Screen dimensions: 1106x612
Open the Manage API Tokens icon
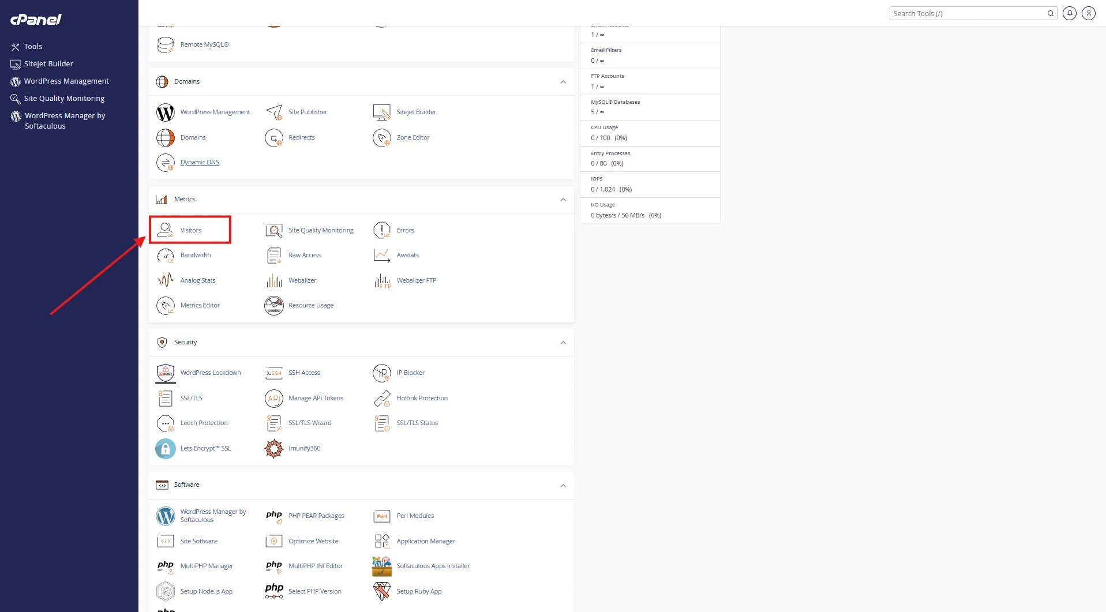[x=274, y=398]
